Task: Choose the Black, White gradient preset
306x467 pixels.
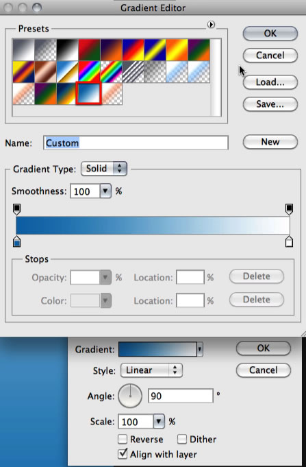Action: 68,50
